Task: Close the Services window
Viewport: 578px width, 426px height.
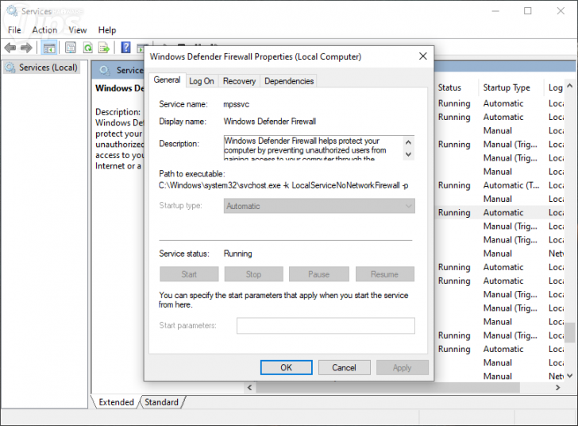Action: coord(561,11)
